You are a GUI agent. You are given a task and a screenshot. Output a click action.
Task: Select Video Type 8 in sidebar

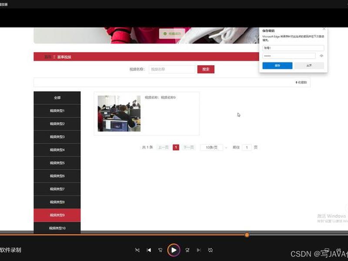(57, 202)
